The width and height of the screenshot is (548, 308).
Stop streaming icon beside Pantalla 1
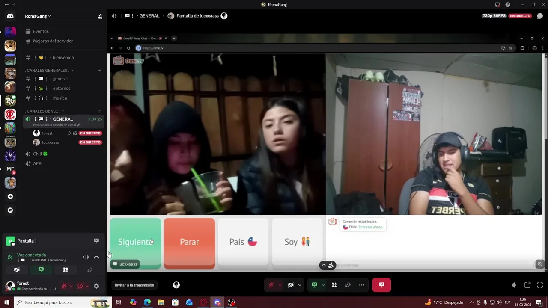[96, 241]
